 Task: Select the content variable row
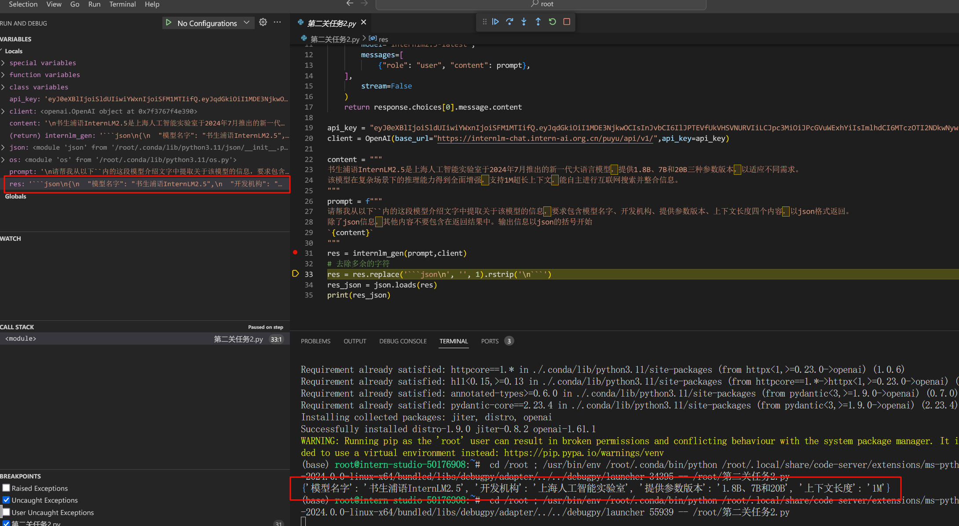[x=145, y=123]
